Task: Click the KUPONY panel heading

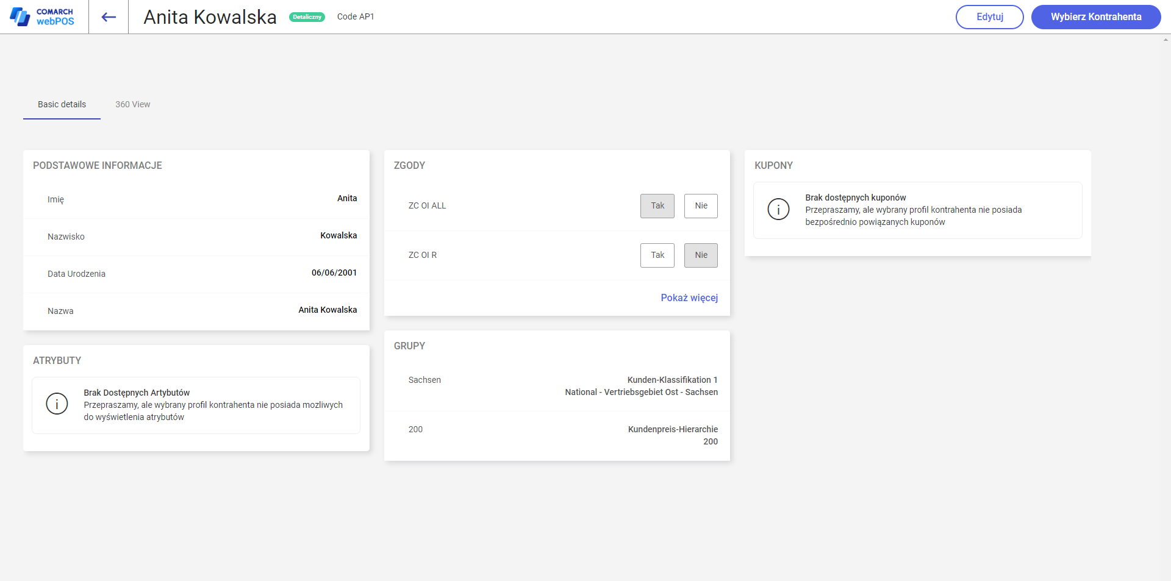Action: tap(773, 166)
